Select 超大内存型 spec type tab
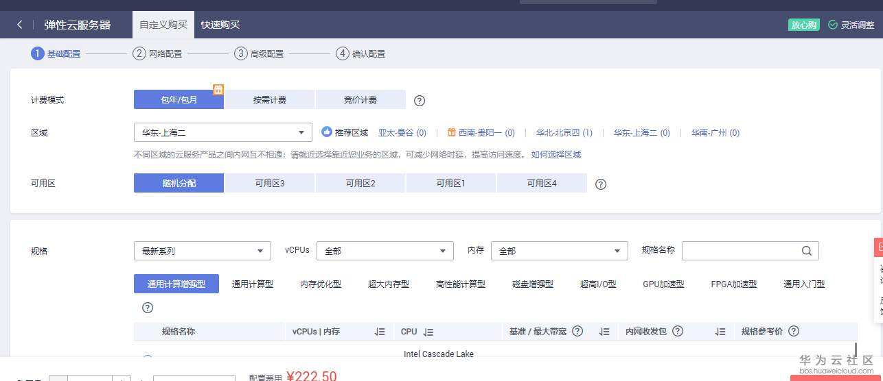 pos(389,284)
